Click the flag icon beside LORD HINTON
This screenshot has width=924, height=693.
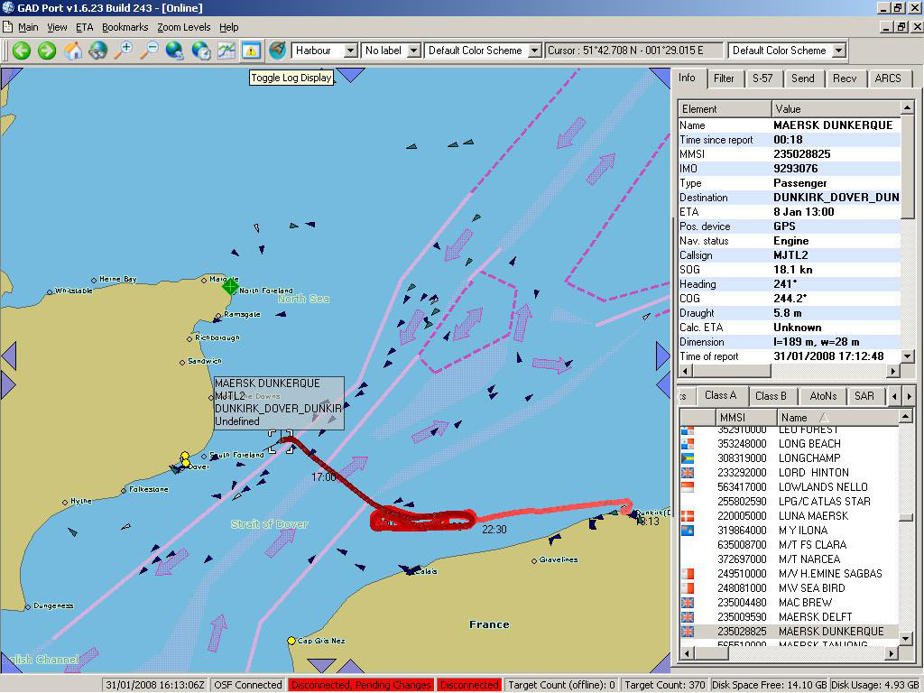click(x=687, y=473)
